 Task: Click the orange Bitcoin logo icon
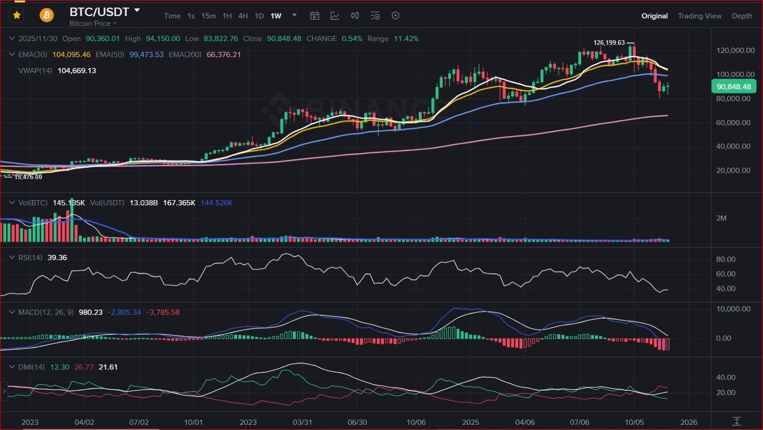[x=46, y=16]
